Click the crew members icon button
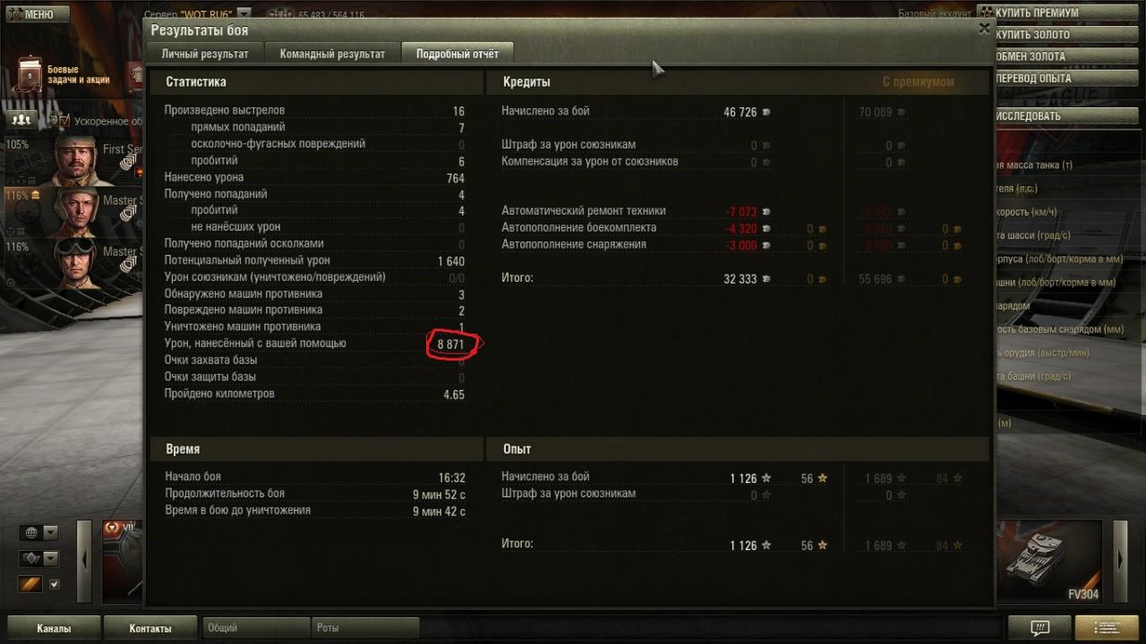This screenshot has height=644, width=1146. click(21, 119)
